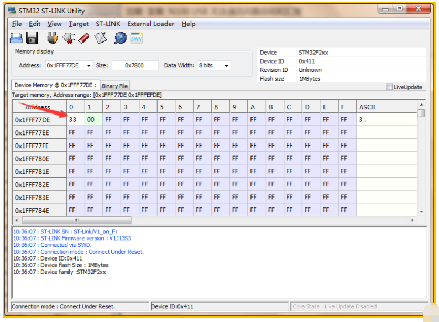The height and width of the screenshot is (322, 439).
Task: Click the Disconnect from target icon
Action: pyautogui.click(x=69, y=38)
